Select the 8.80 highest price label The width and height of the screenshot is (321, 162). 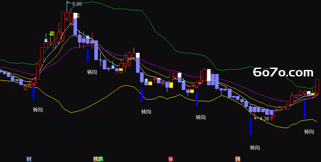[77, 4]
